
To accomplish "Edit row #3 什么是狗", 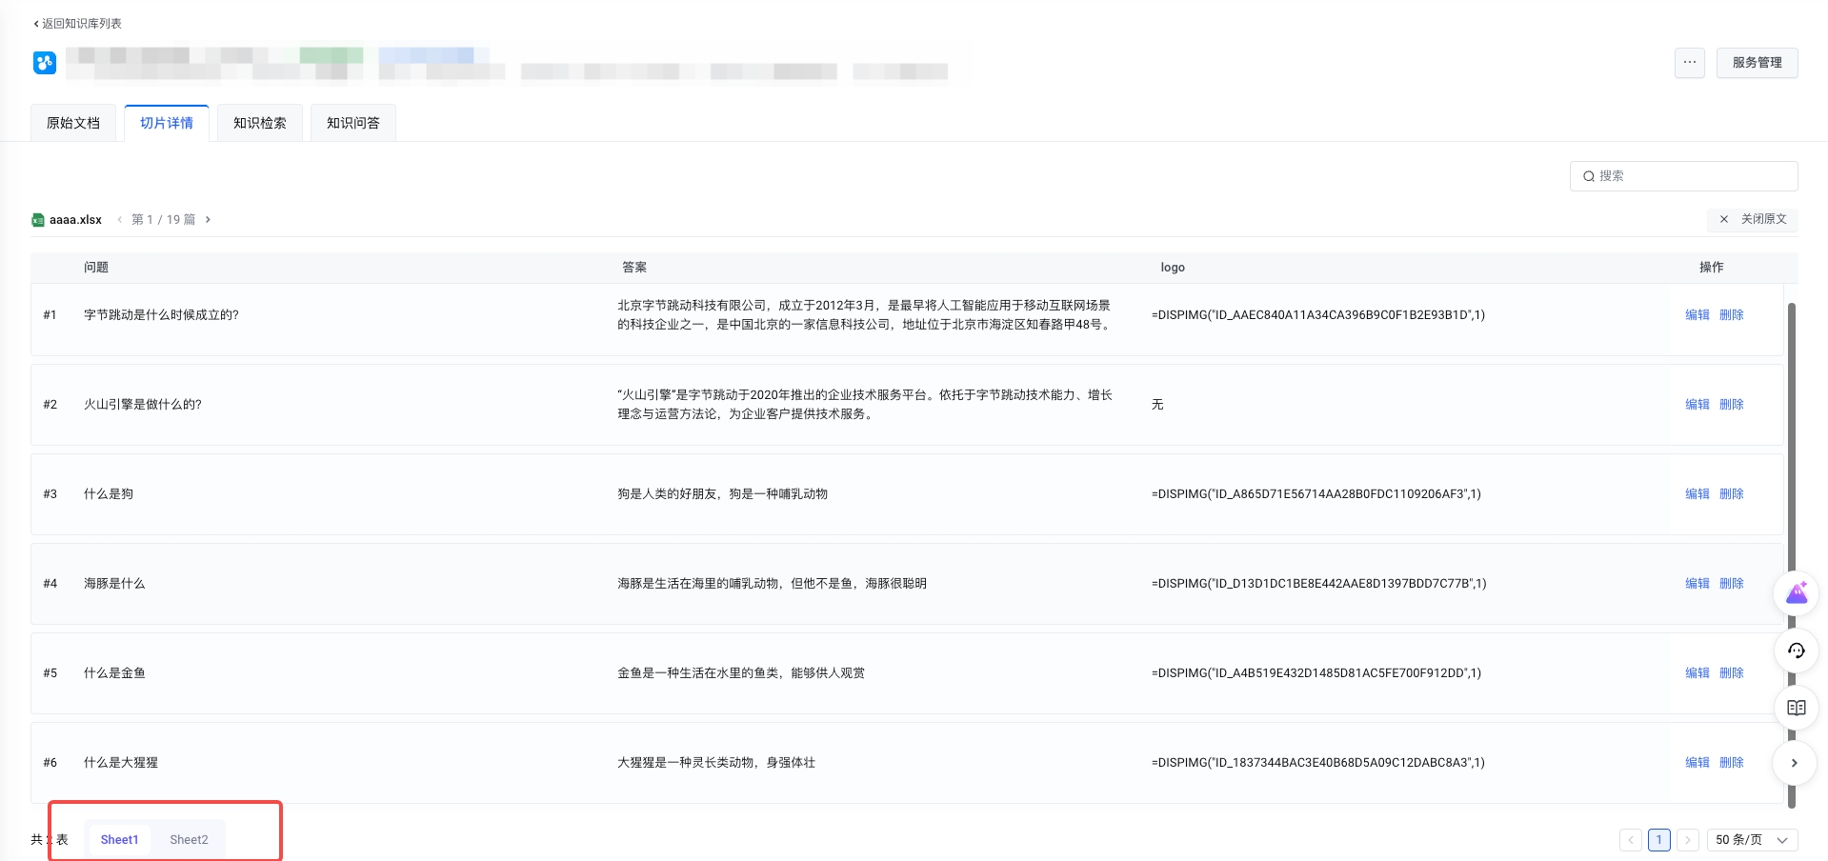I will (1697, 494).
